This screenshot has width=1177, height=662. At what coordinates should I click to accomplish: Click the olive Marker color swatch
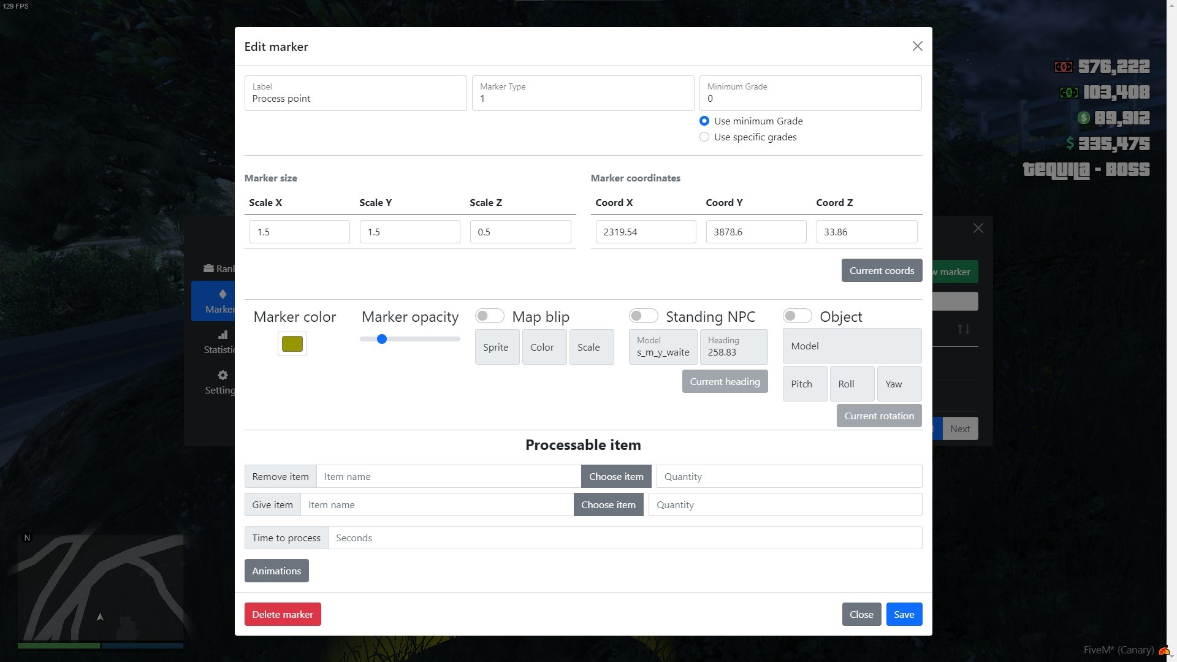tap(291, 343)
